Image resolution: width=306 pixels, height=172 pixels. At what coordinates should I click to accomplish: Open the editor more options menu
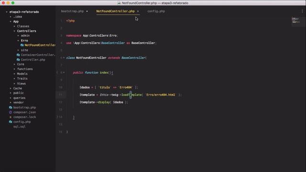302,11
